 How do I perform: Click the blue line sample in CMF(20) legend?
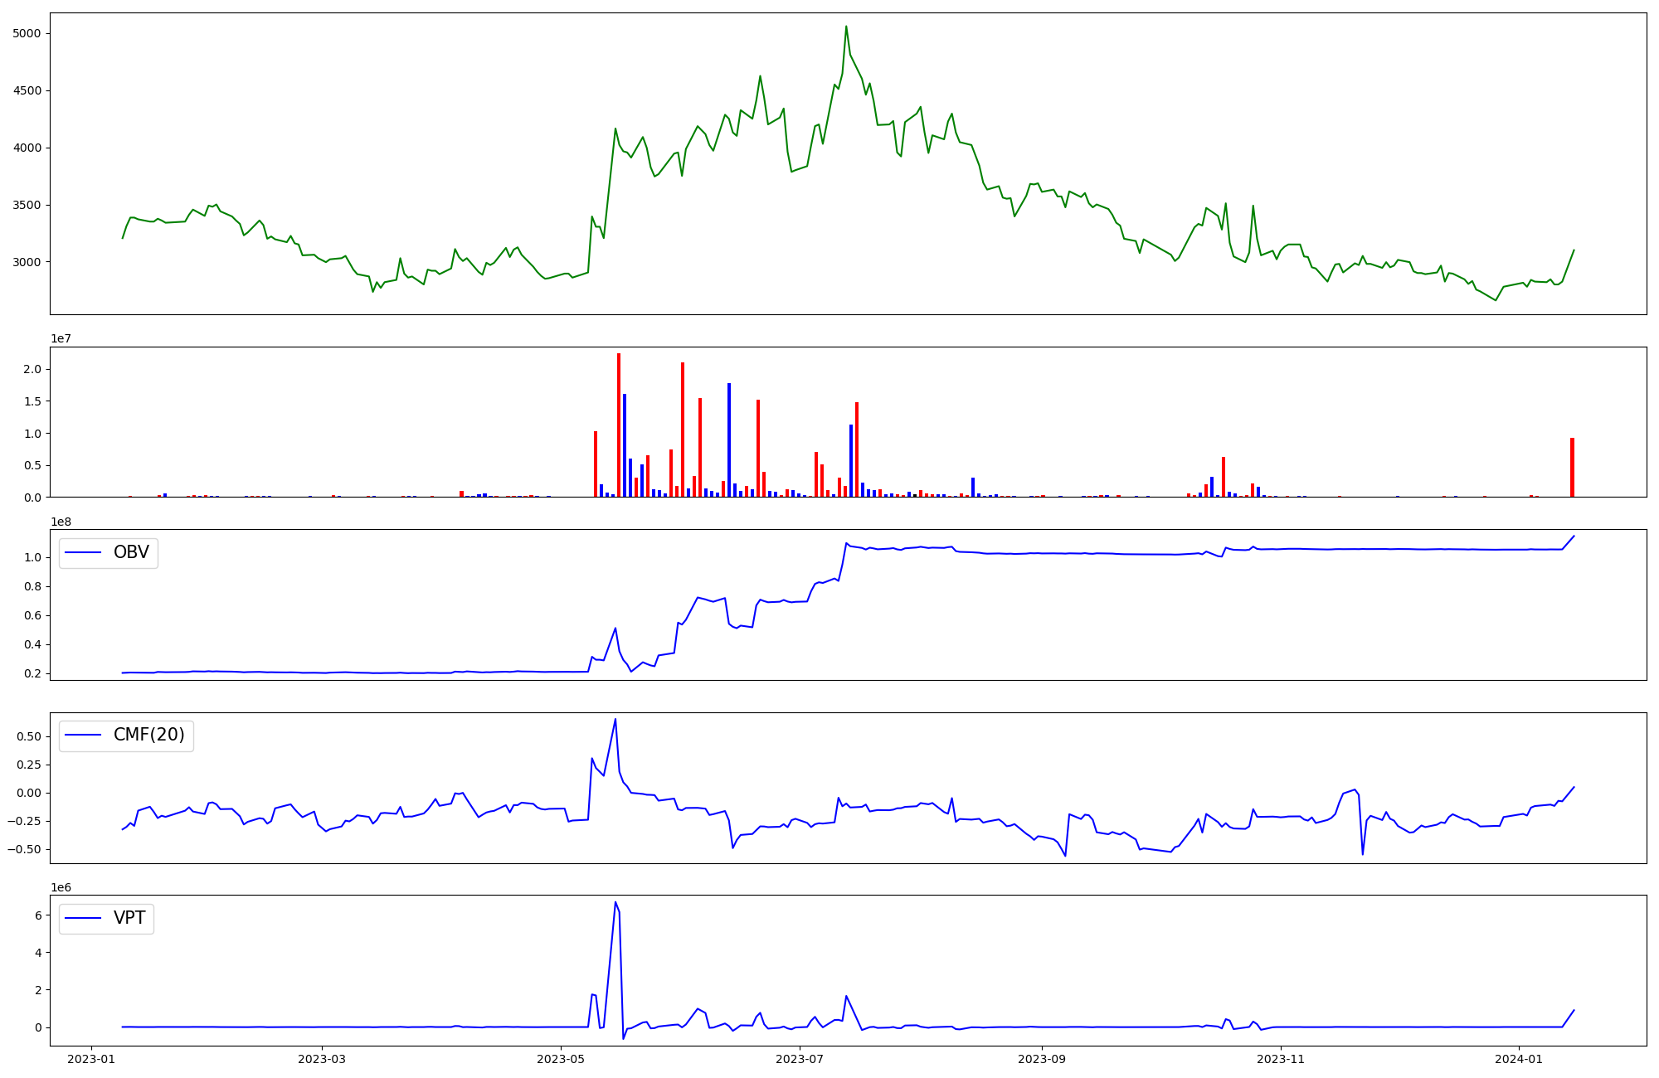tap(83, 736)
